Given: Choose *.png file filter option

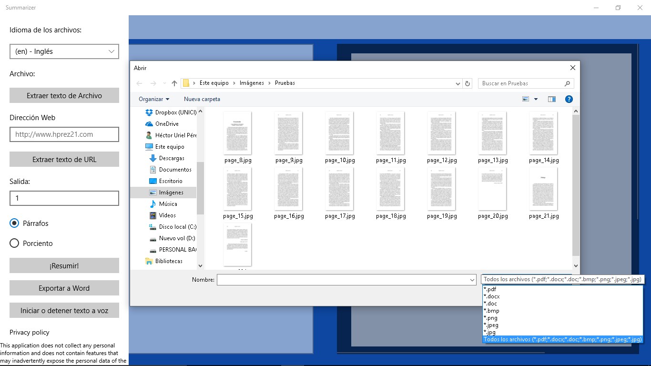Looking at the screenshot, I should [562, 318].
